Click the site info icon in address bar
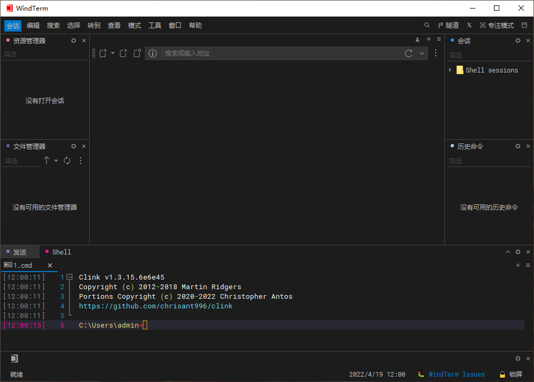534x382 pixels. (153, 53)
